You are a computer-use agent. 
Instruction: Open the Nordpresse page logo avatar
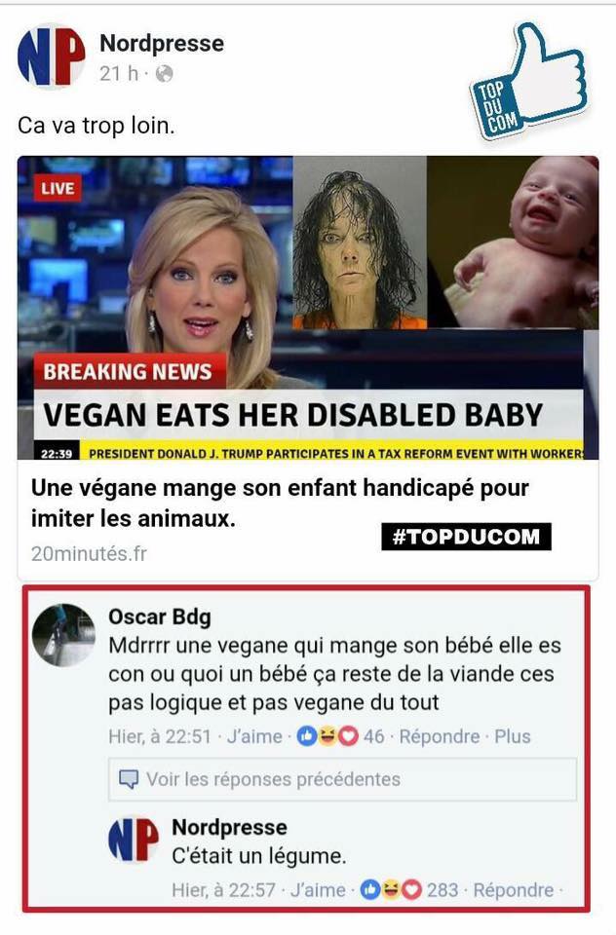tap(52, 56)
